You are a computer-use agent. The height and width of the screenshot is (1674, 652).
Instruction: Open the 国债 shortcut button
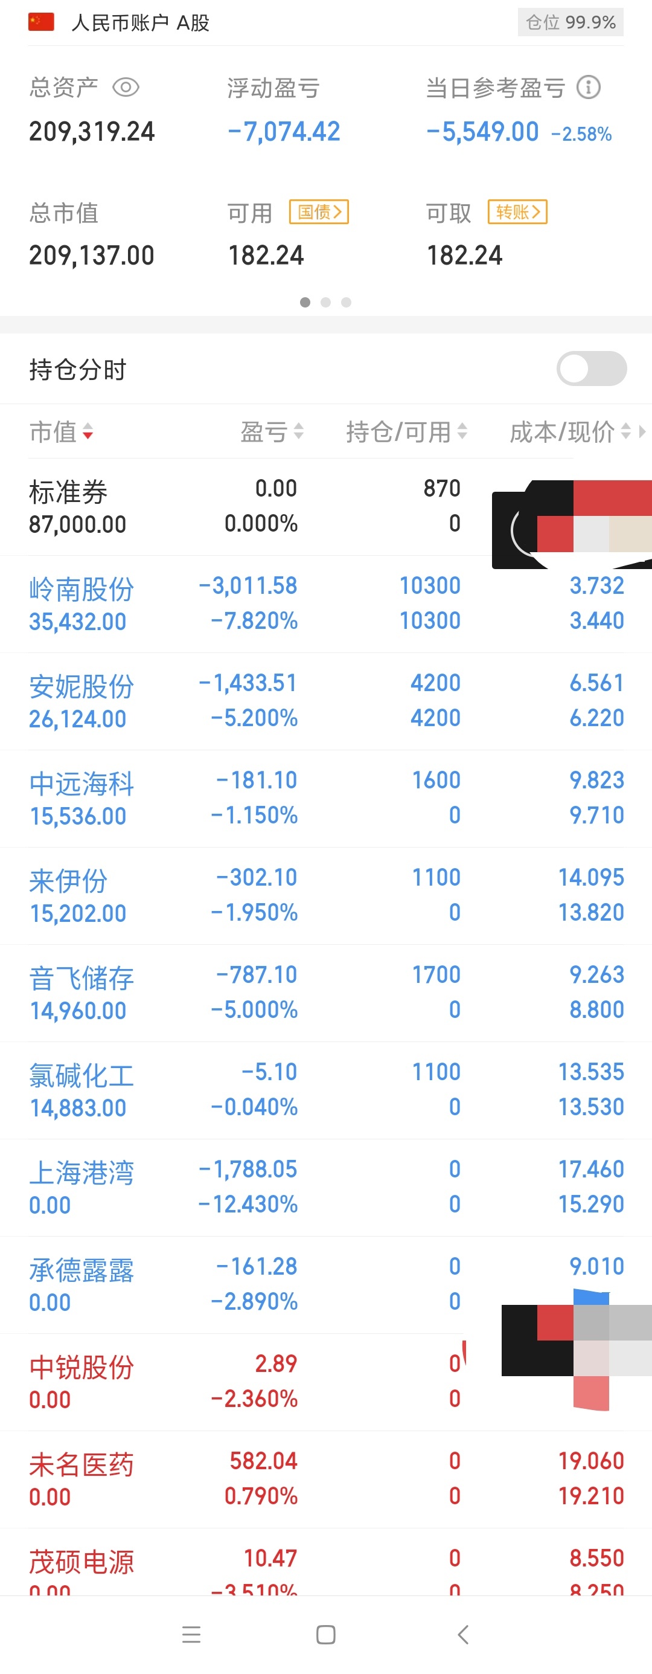[x=319, y=212]
